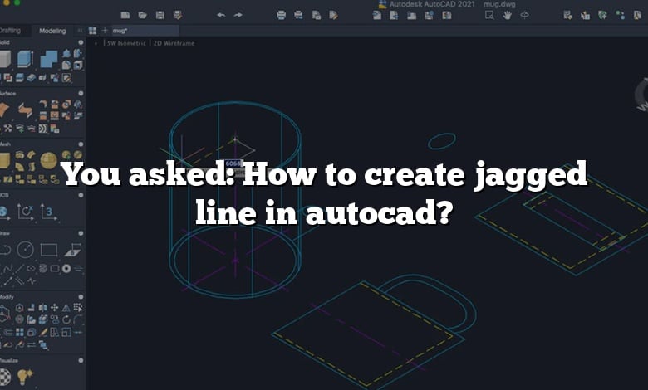Activate the Pan hand tool
This screenshot has height=390, width=648.
click(507, 15)
